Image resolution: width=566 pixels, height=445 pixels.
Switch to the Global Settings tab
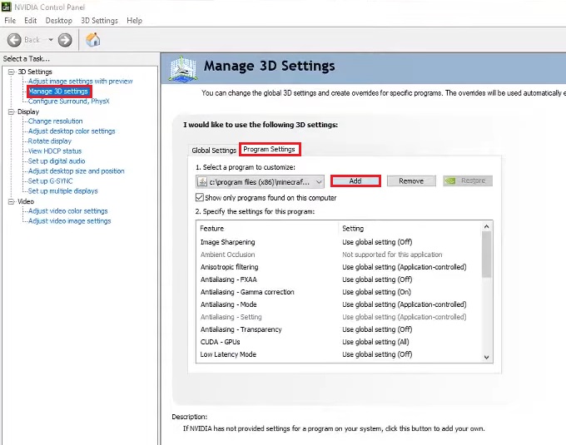(x=214, y=151)
